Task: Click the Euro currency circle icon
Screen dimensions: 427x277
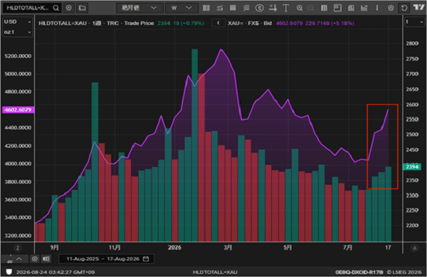Action: [260, 8]
